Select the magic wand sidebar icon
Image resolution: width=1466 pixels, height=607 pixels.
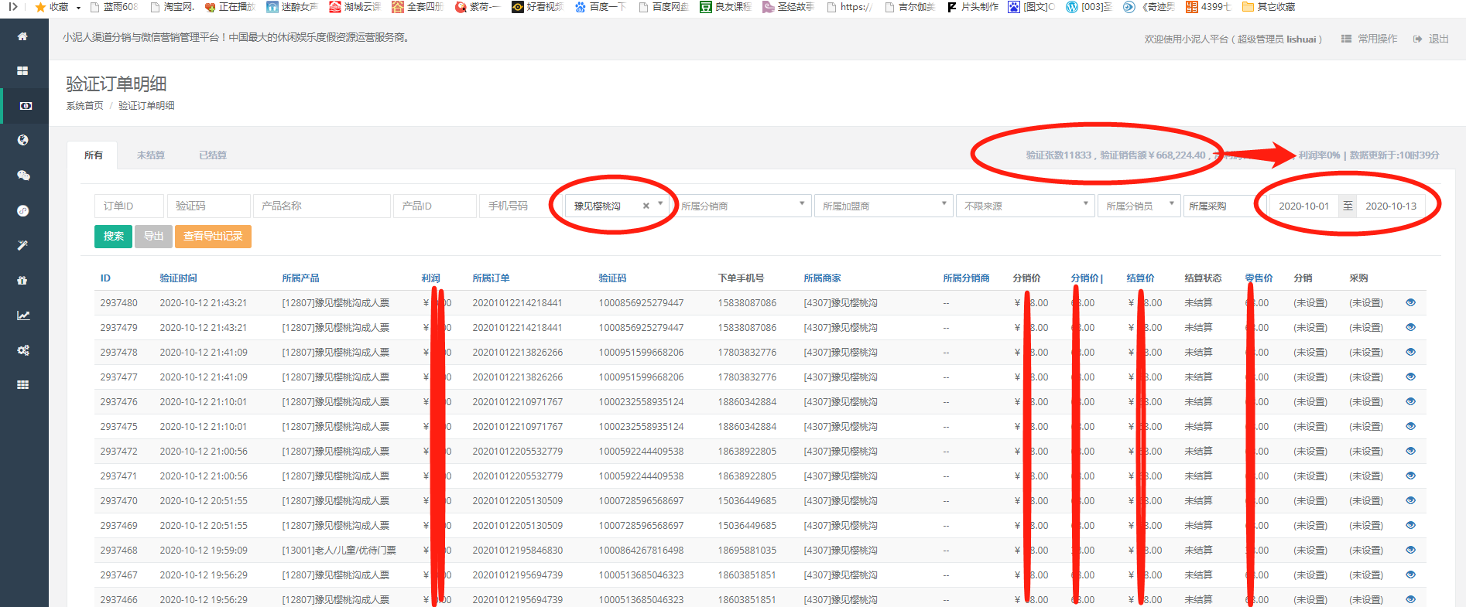23,245
